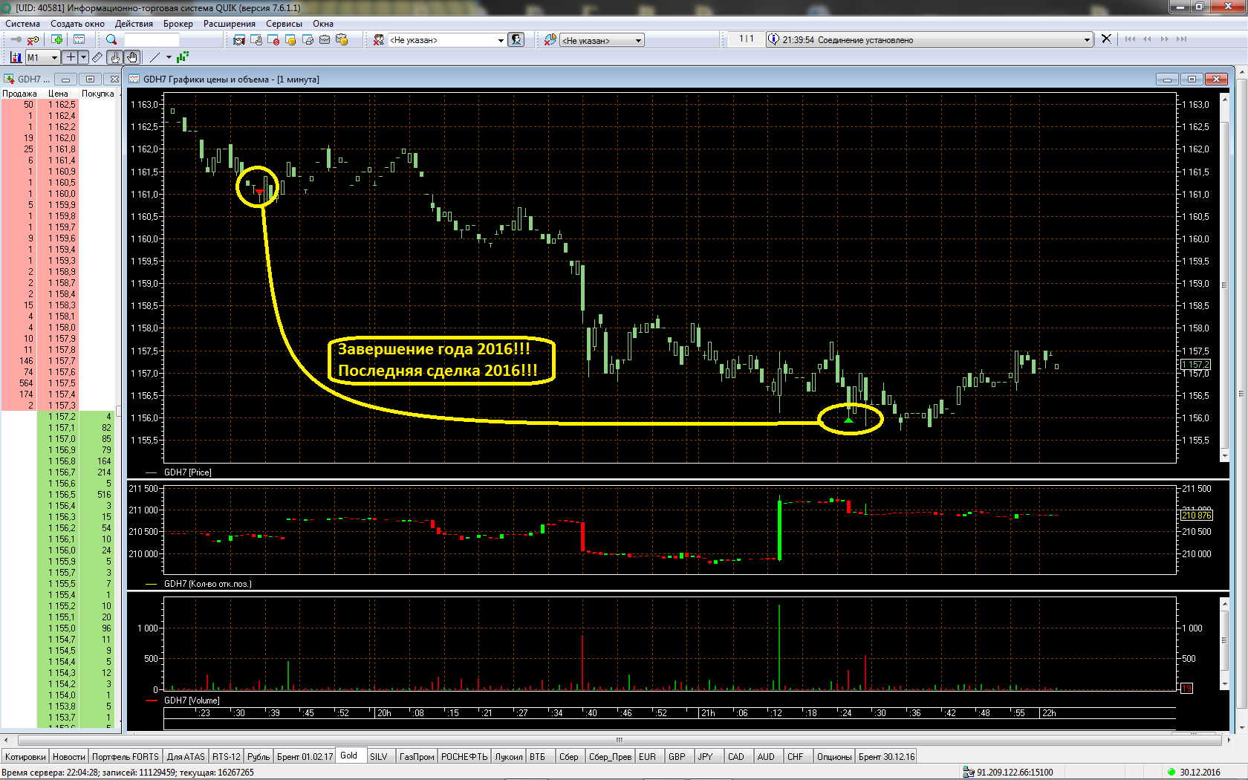Click the disconnect key icon with red cross
The image size is (1248, 780).
click(x=33, y=39)
